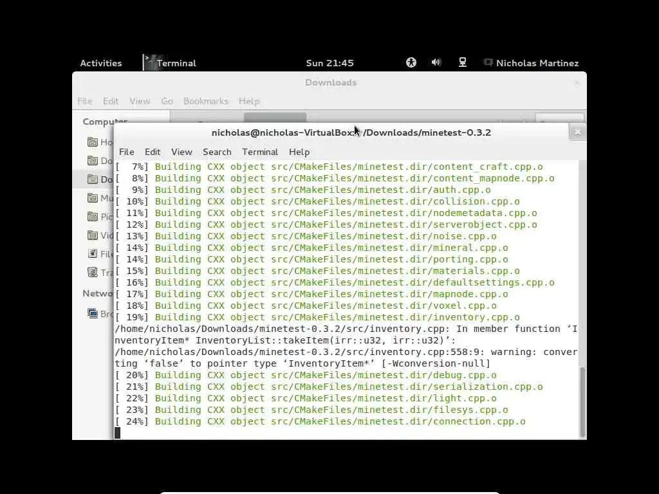This screenshot has width=659, height=494.
Task: Click the terminal vertical scrollbar thumb
Action: pyautogui.click(x=582, y=402)
